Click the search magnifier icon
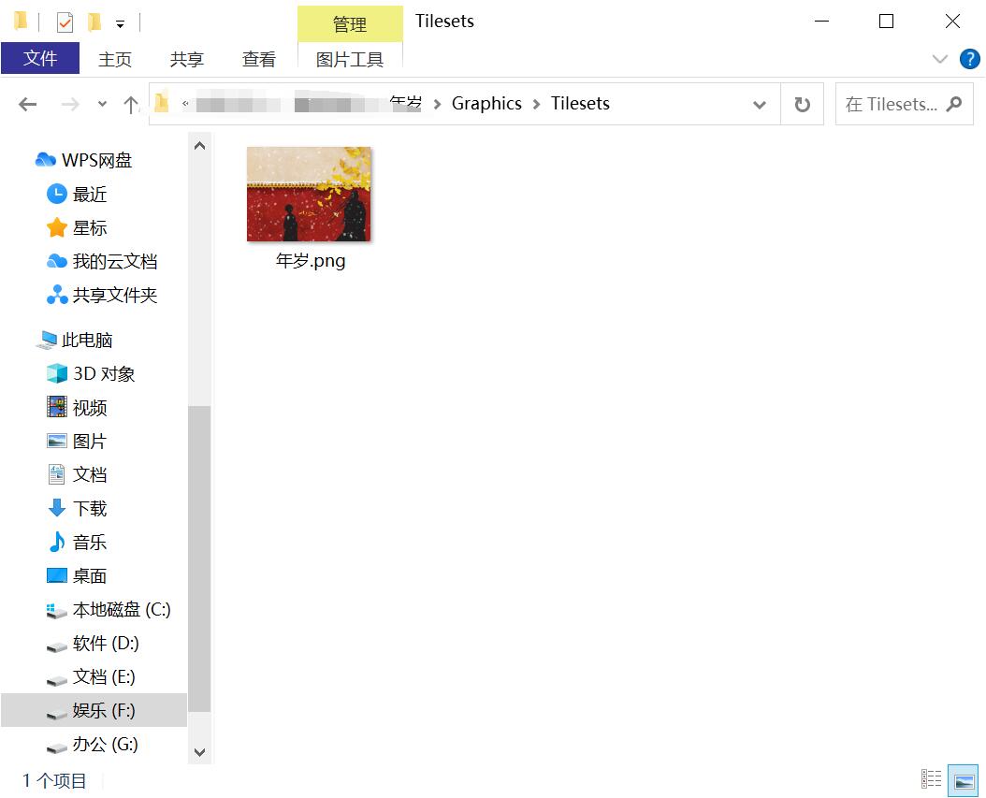 coord(954,104)
